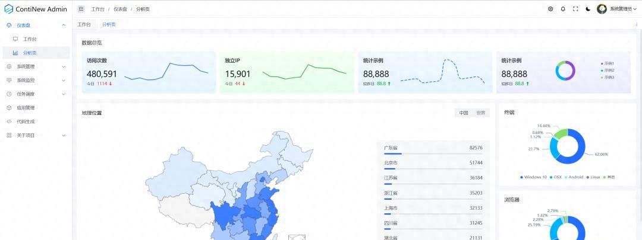The height and width of the screenshot is (240, 642).
Task: Click the 四川省 31245 row
Action: (x=433, y=225)
